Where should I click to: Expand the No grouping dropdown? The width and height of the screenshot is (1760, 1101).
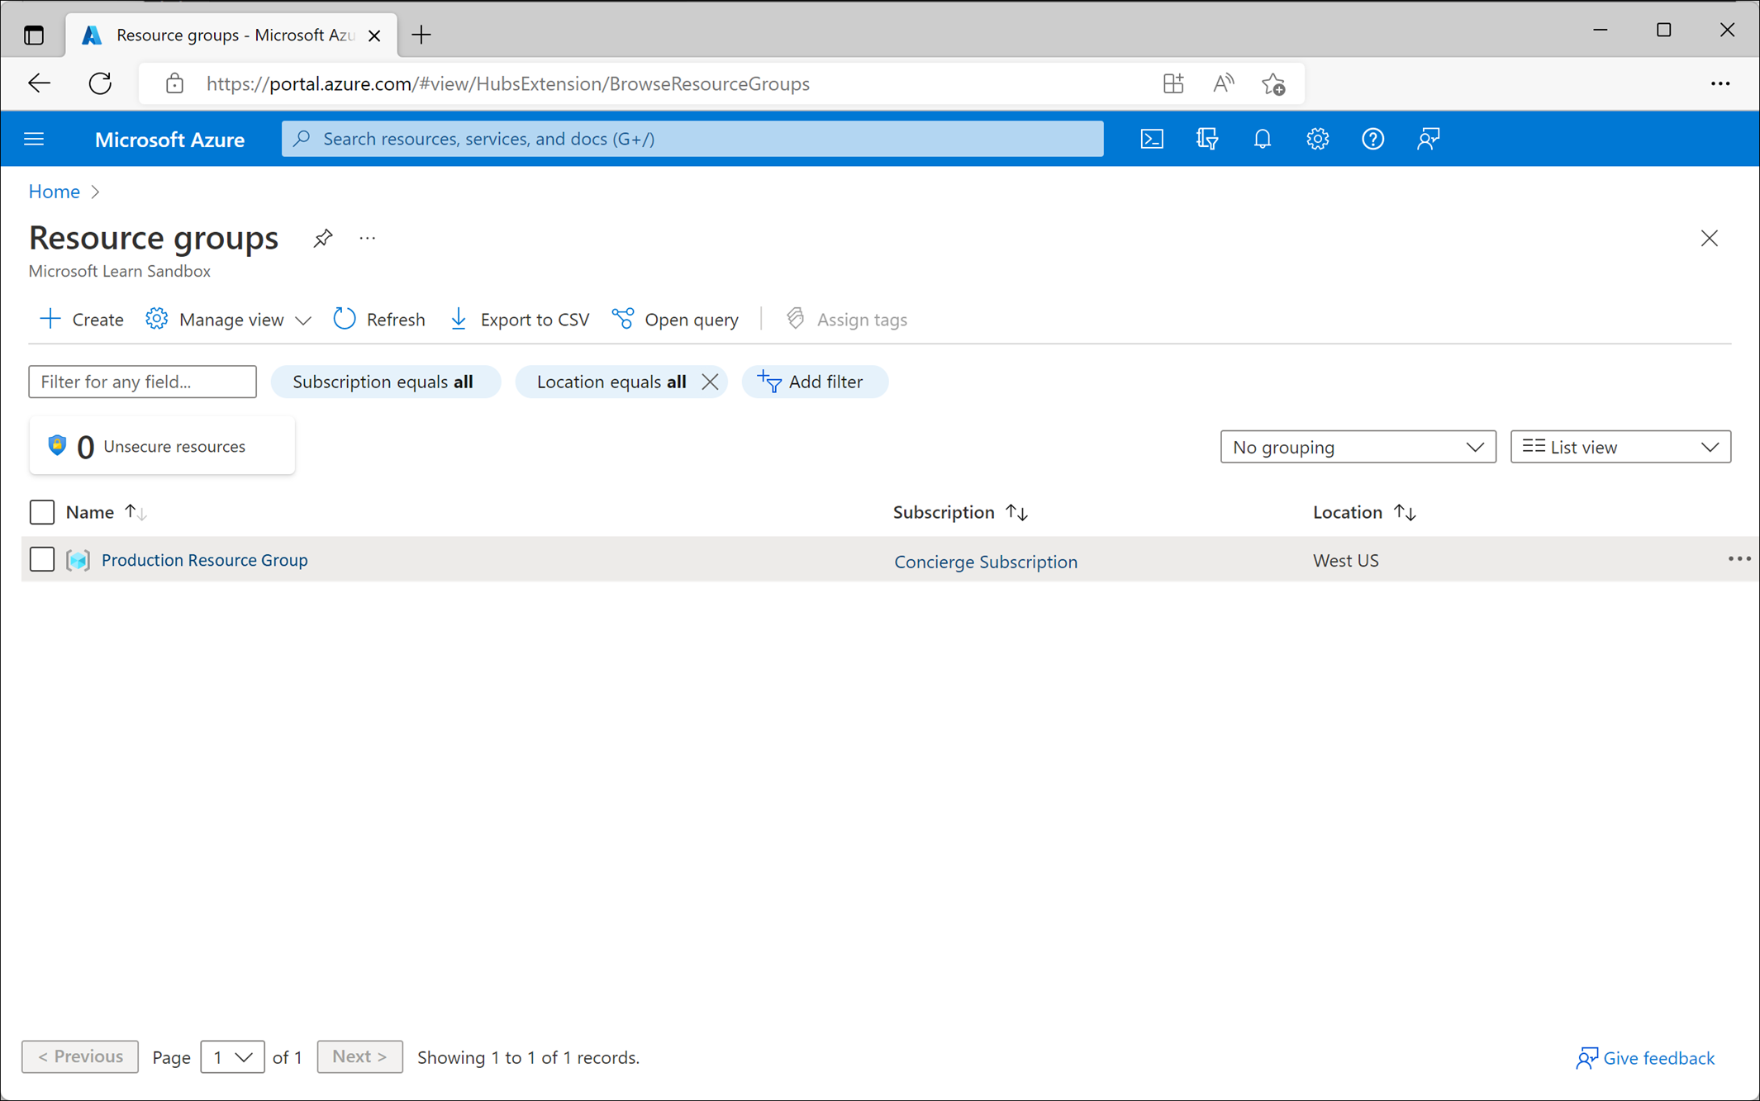pyautogui.click(x=1358, y=447)
